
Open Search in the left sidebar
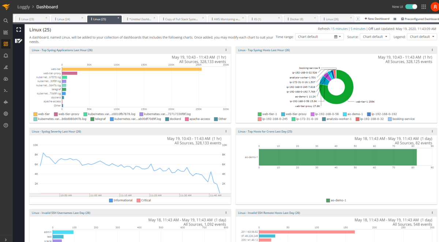[x=5, y=21]
